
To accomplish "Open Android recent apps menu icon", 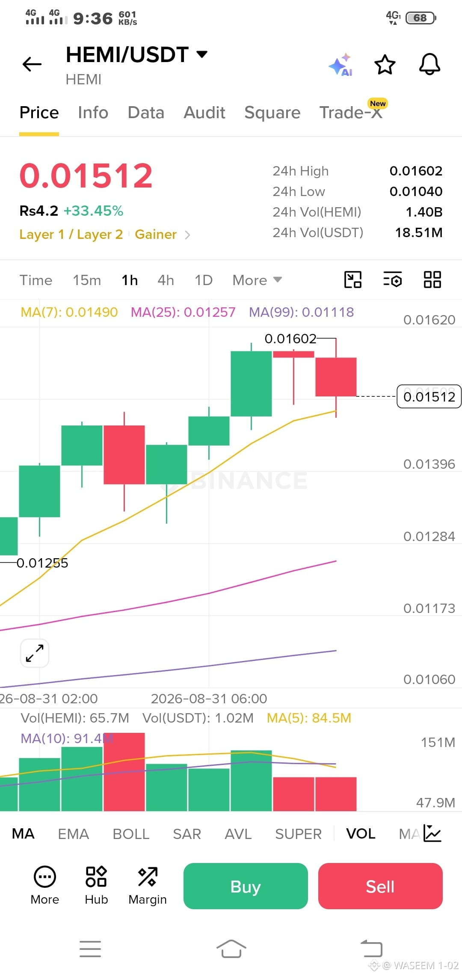I will pos(90,949).
